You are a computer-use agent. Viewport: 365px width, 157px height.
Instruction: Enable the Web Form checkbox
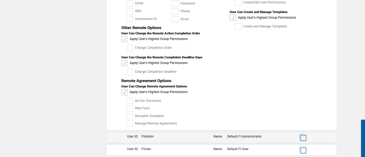point(130,108)
